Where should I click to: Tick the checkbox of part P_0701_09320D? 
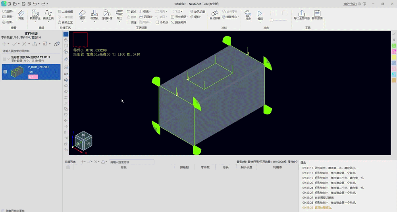click(x=5, y=72)
